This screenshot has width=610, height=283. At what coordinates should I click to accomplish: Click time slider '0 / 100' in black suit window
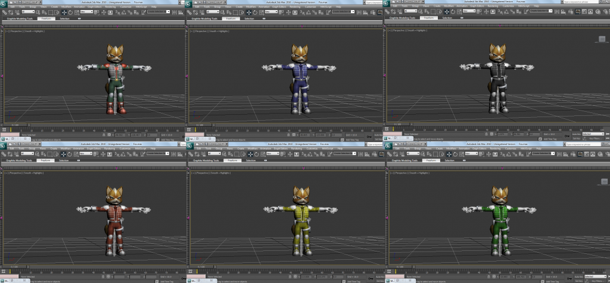click(x=397, y=124)
